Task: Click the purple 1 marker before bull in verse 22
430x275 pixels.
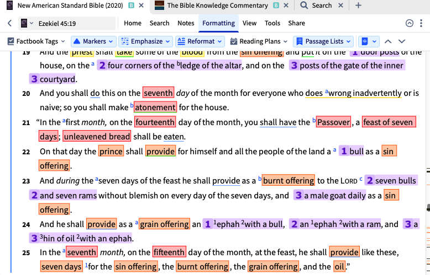Action: pyautogui.click(x=344, y=151)
